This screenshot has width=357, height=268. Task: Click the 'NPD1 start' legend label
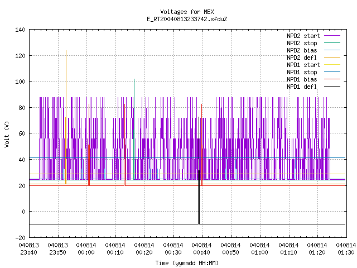(303, 65)
